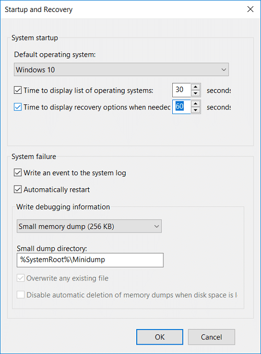This screenshot has height=354, width=261.
Task: Decrease operating systems list time with down arrow
Action: pyautogui.click(x=196, y=93)
